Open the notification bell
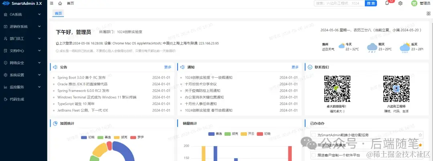 387,3
